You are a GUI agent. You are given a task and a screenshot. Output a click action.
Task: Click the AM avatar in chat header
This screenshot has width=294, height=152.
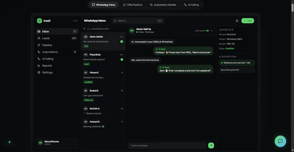tap(132, 30)
